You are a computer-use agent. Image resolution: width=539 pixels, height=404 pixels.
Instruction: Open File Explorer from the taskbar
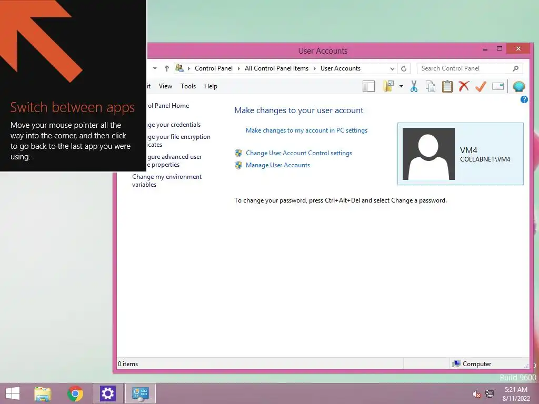(x=43, y=393)
